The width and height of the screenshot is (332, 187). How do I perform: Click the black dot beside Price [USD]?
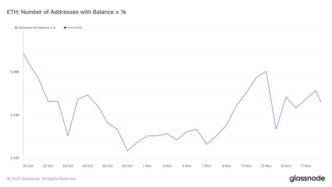[65, 28]
